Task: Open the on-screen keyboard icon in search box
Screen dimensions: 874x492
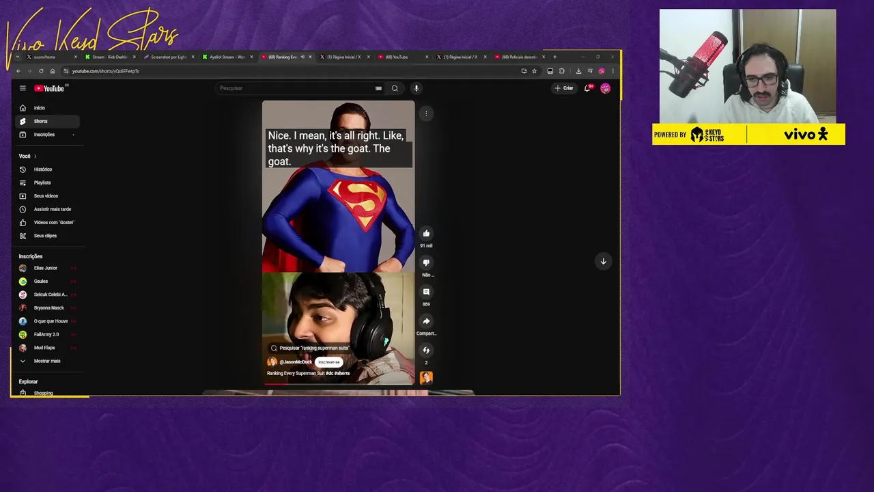Action: [x=378, y=88]
